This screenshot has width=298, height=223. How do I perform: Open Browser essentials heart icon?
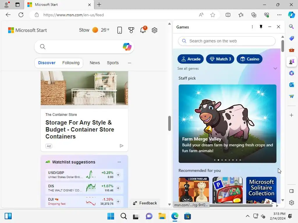pyautogui.click(x=267, y=15)
